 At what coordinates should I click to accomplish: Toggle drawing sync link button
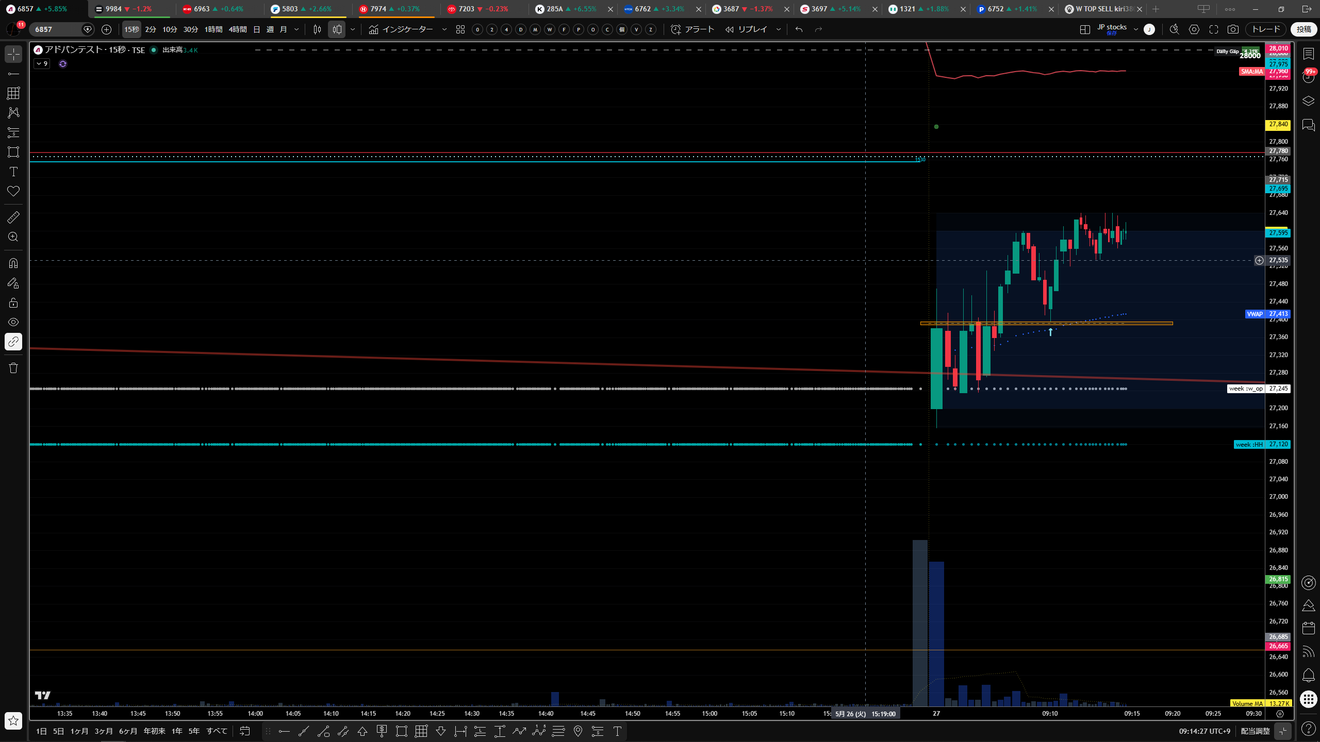[13, 342]
